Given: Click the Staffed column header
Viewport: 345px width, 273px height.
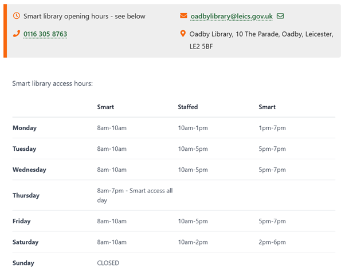Looking at the screenshot, I should click(188, 107).
